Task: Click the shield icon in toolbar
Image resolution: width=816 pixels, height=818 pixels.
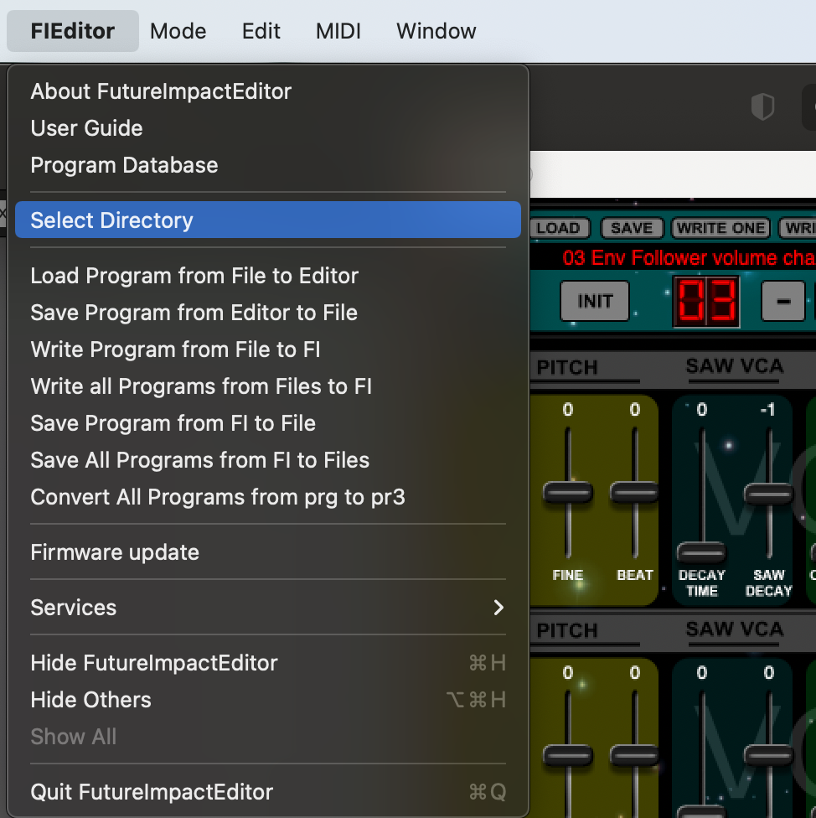Action: (x=762, y=107)
